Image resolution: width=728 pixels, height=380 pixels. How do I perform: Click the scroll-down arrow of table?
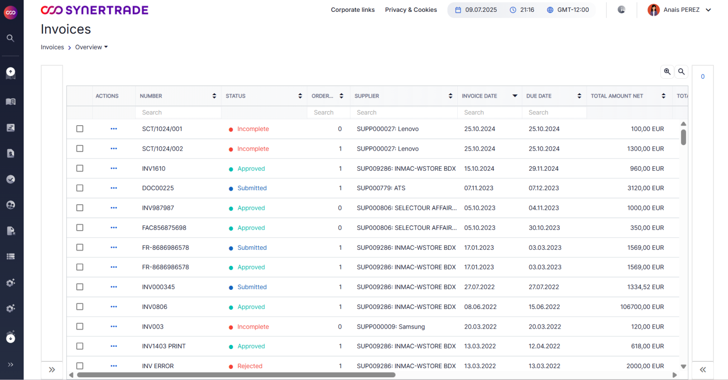[x=683, y=366]
